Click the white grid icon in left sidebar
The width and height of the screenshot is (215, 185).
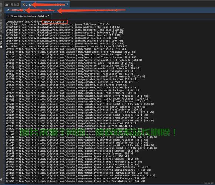pyautogui.click(x=1, y=46)
